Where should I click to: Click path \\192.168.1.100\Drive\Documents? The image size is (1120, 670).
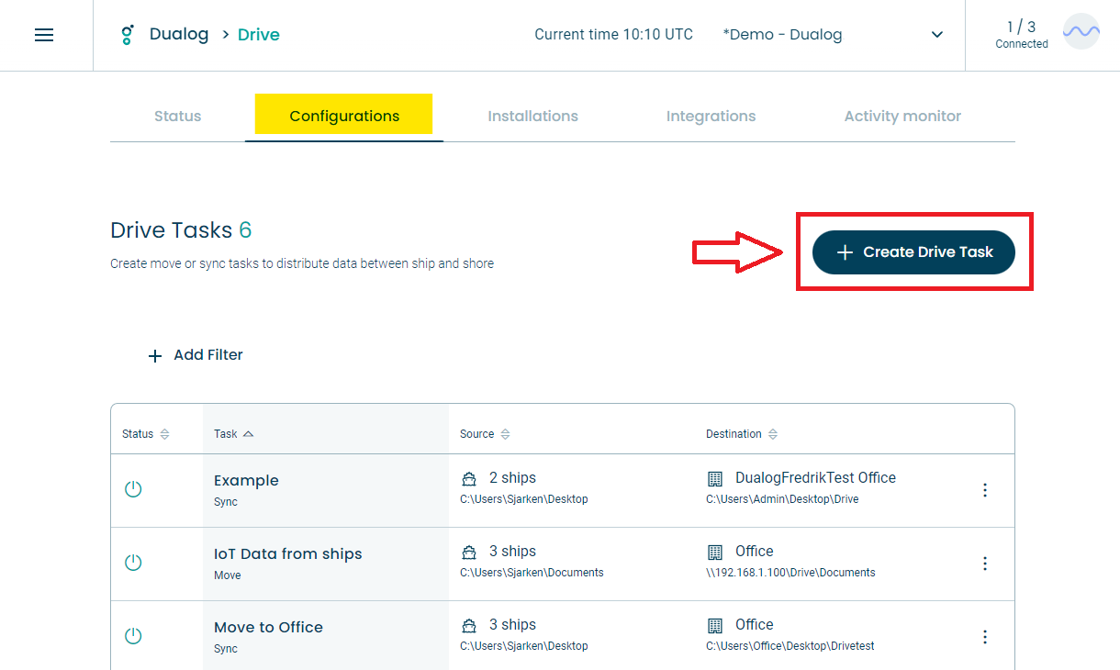(x=790, y=573)
